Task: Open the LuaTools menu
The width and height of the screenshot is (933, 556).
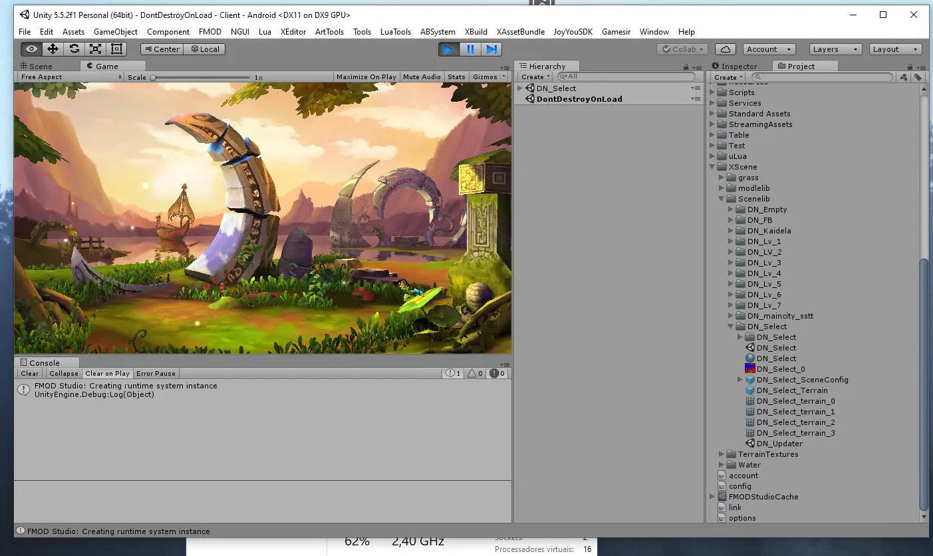Action: 396,32
